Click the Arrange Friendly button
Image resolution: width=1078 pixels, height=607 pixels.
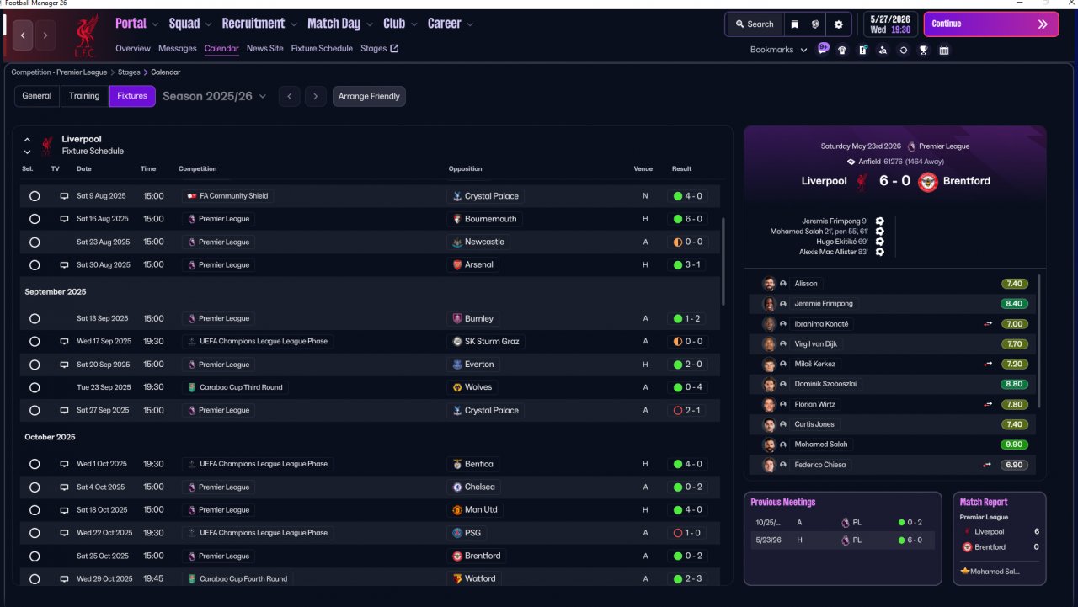click(369, 96)
